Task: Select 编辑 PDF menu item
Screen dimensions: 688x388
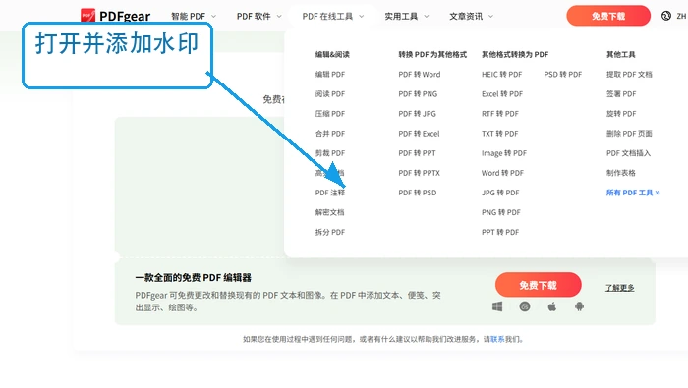Action: point(330,74)
